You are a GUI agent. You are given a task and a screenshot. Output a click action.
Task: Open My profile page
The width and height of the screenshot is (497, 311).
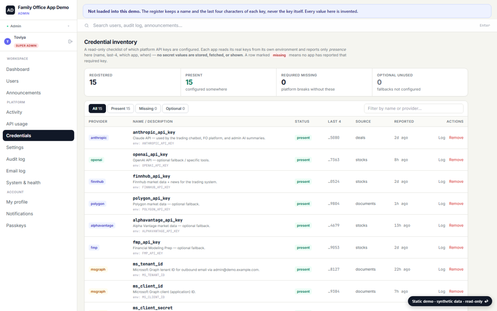coord(17,202)
